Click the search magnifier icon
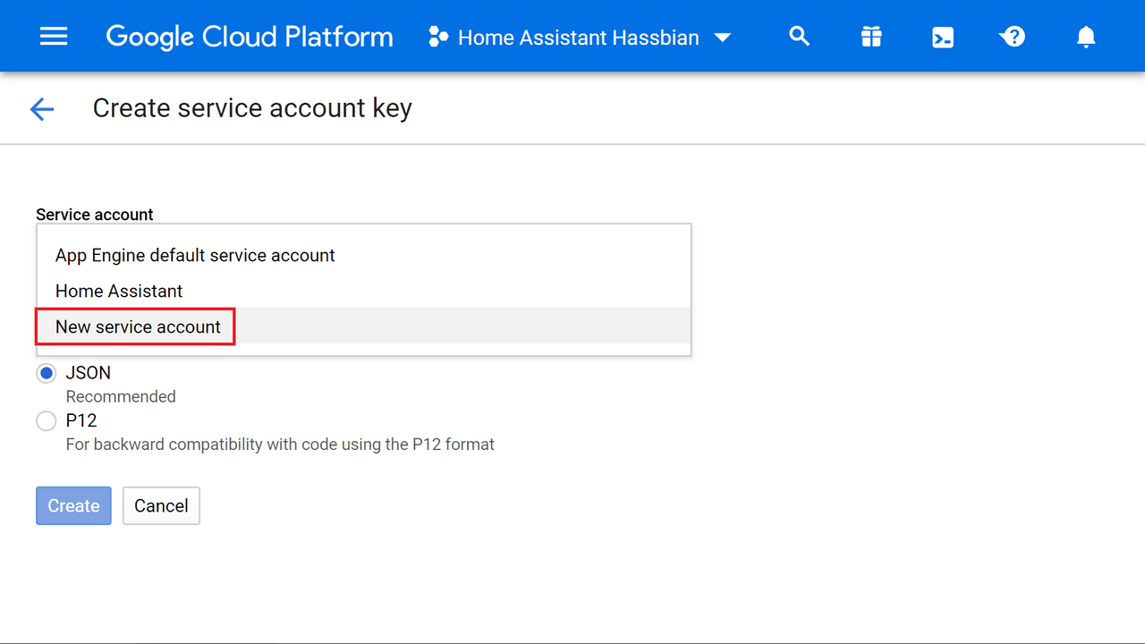 (x=799, y=37)
